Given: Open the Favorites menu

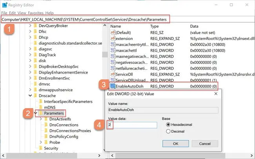Looking at the screenshot, I should coord(36,13).
